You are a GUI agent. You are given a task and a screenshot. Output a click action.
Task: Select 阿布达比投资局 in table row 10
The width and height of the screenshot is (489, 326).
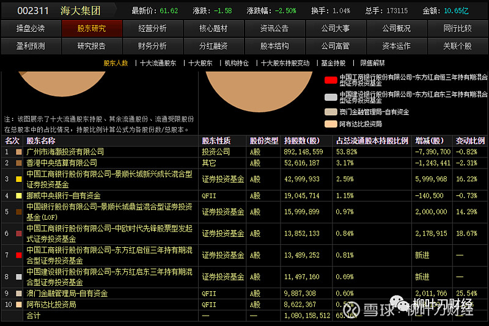click(x=51, y=304)
